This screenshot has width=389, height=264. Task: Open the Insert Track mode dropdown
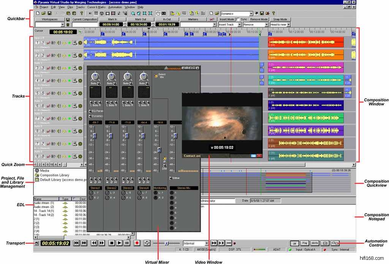click(x=239, y=25)
